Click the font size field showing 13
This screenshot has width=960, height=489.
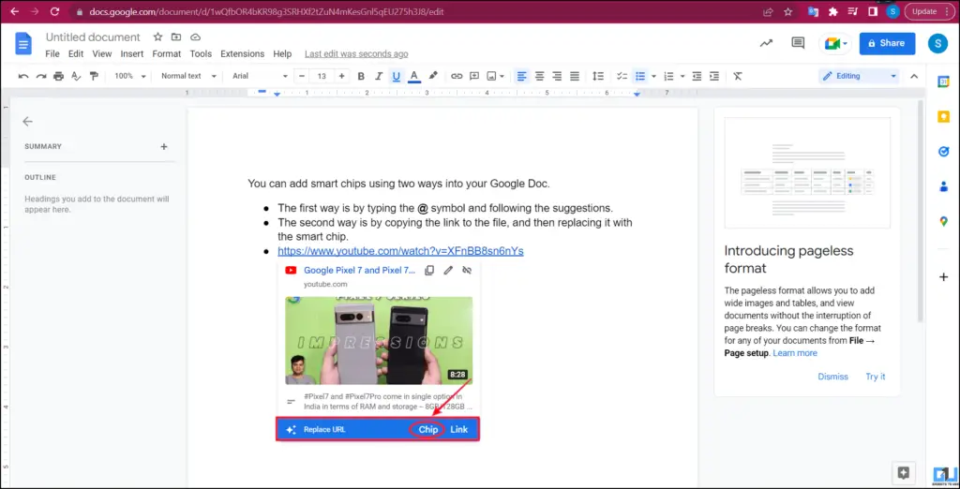[x=322, y=77]
